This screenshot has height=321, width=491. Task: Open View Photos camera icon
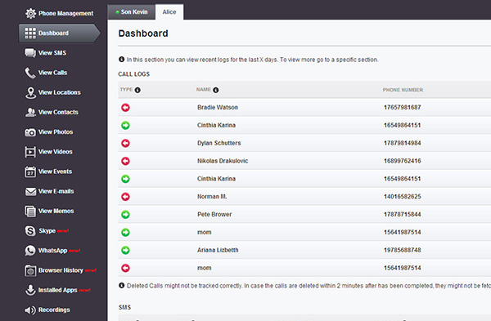tap(30, 132)
